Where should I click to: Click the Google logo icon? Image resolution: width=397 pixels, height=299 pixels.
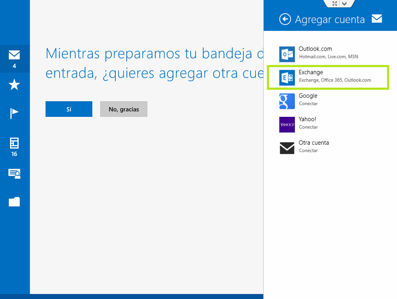tap(287, 101)
